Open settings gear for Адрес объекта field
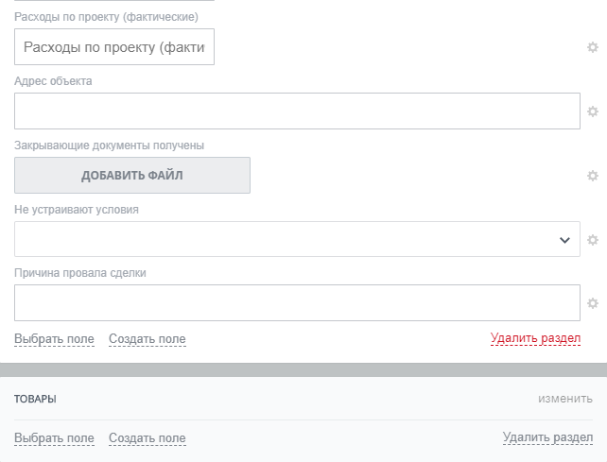 593,111
